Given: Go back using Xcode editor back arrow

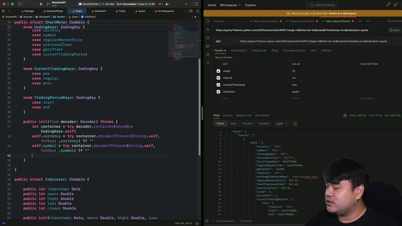Looking at the screenshot, I should pos(9,11).
